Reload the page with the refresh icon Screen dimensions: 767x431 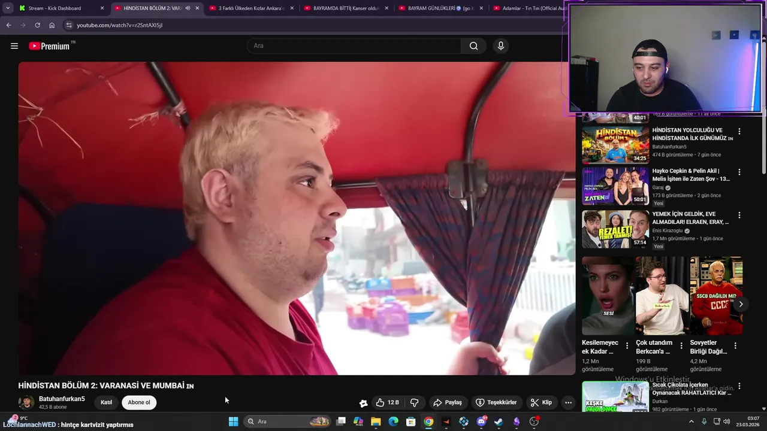[x=37, y=25]
